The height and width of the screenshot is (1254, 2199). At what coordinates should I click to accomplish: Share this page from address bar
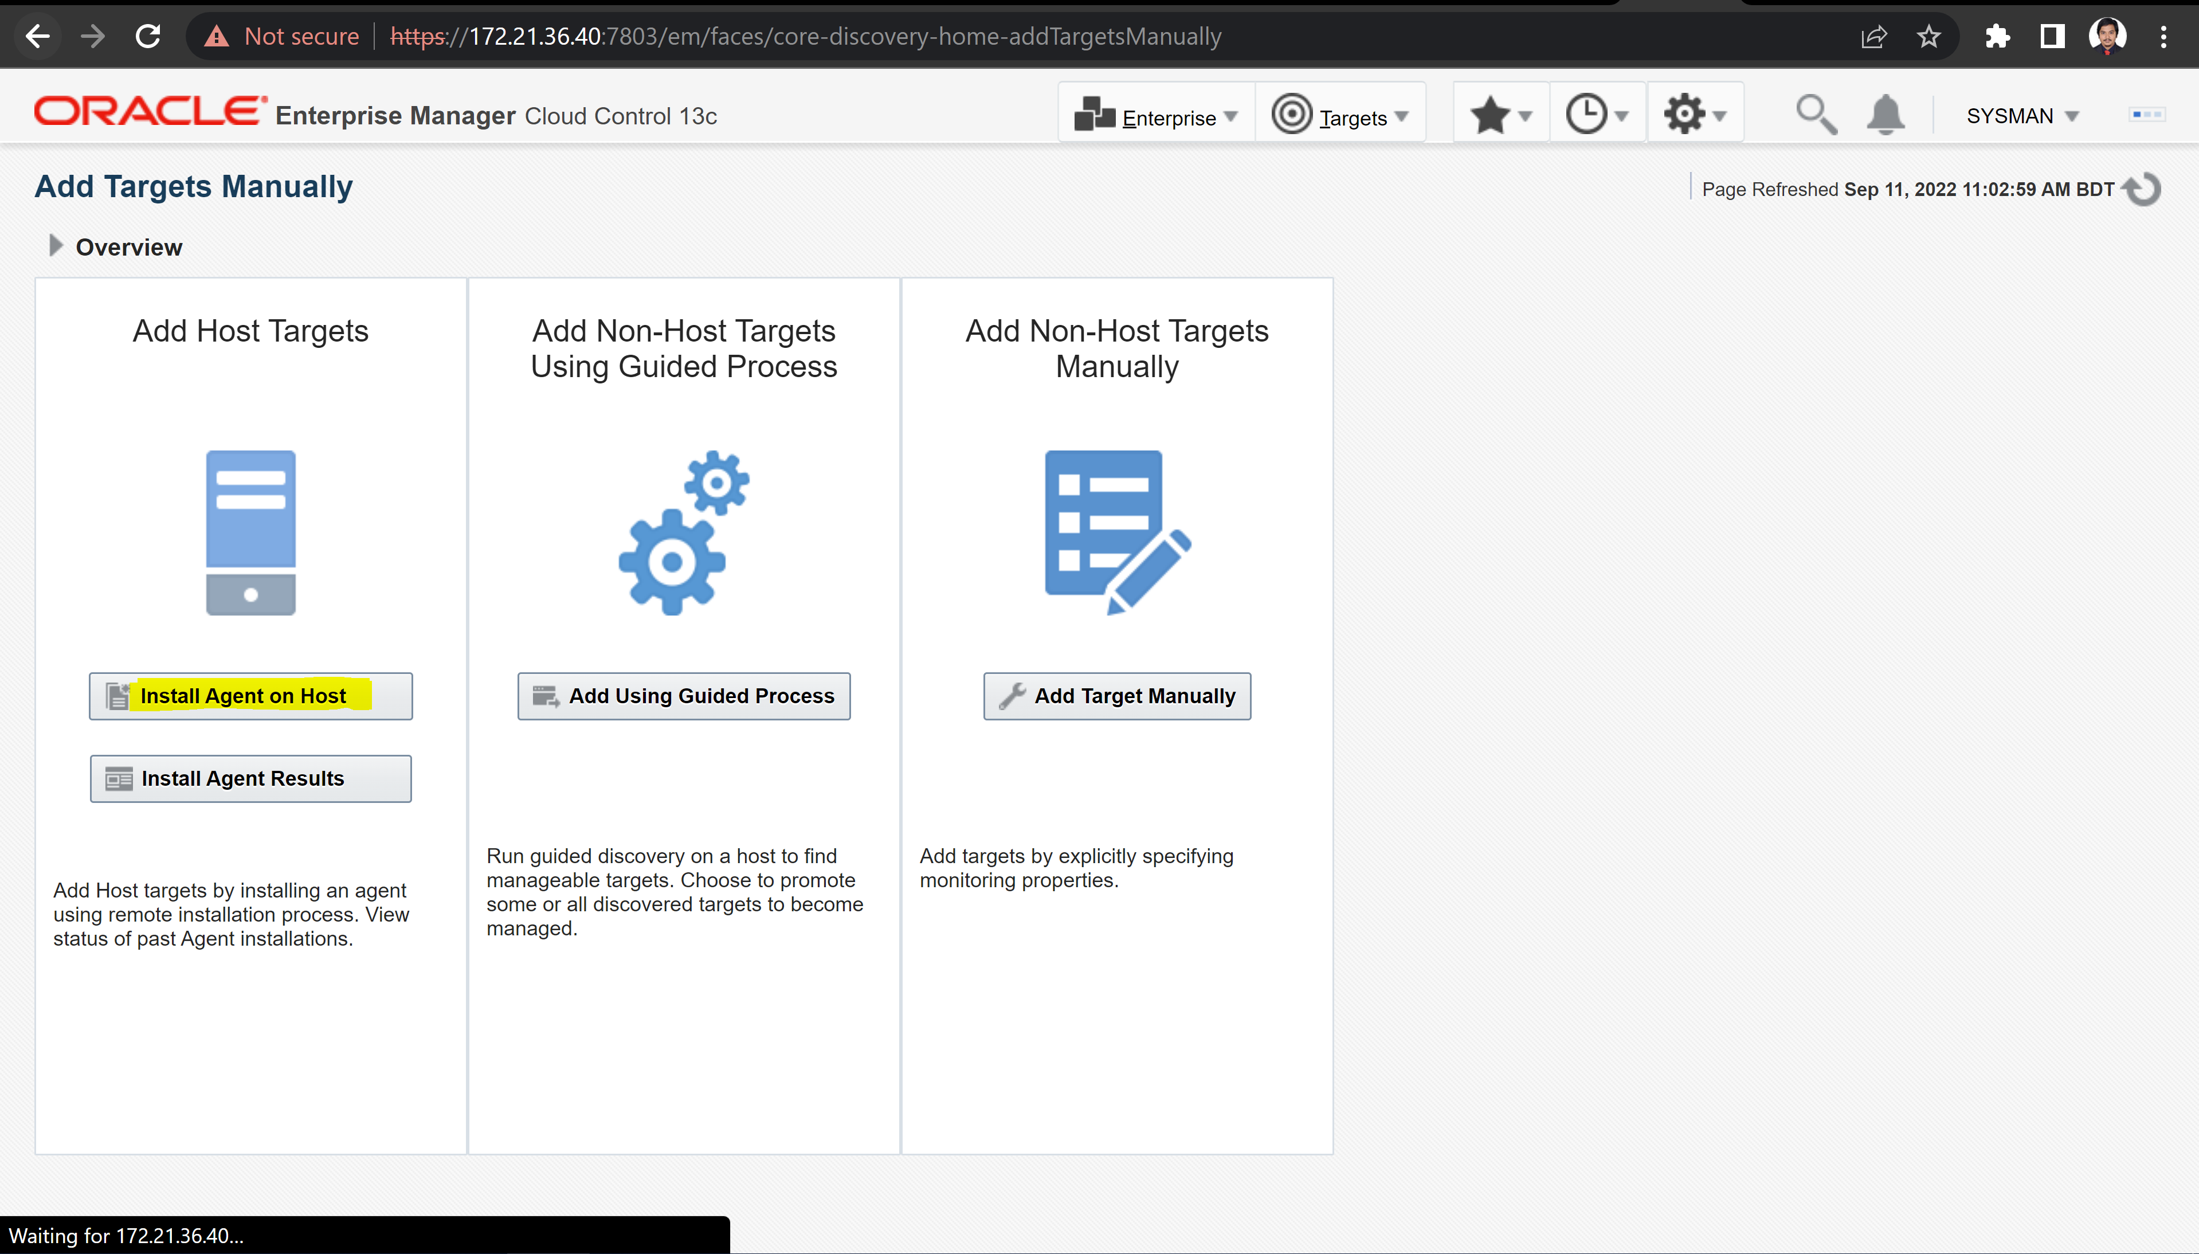(x=1873, y=36)
